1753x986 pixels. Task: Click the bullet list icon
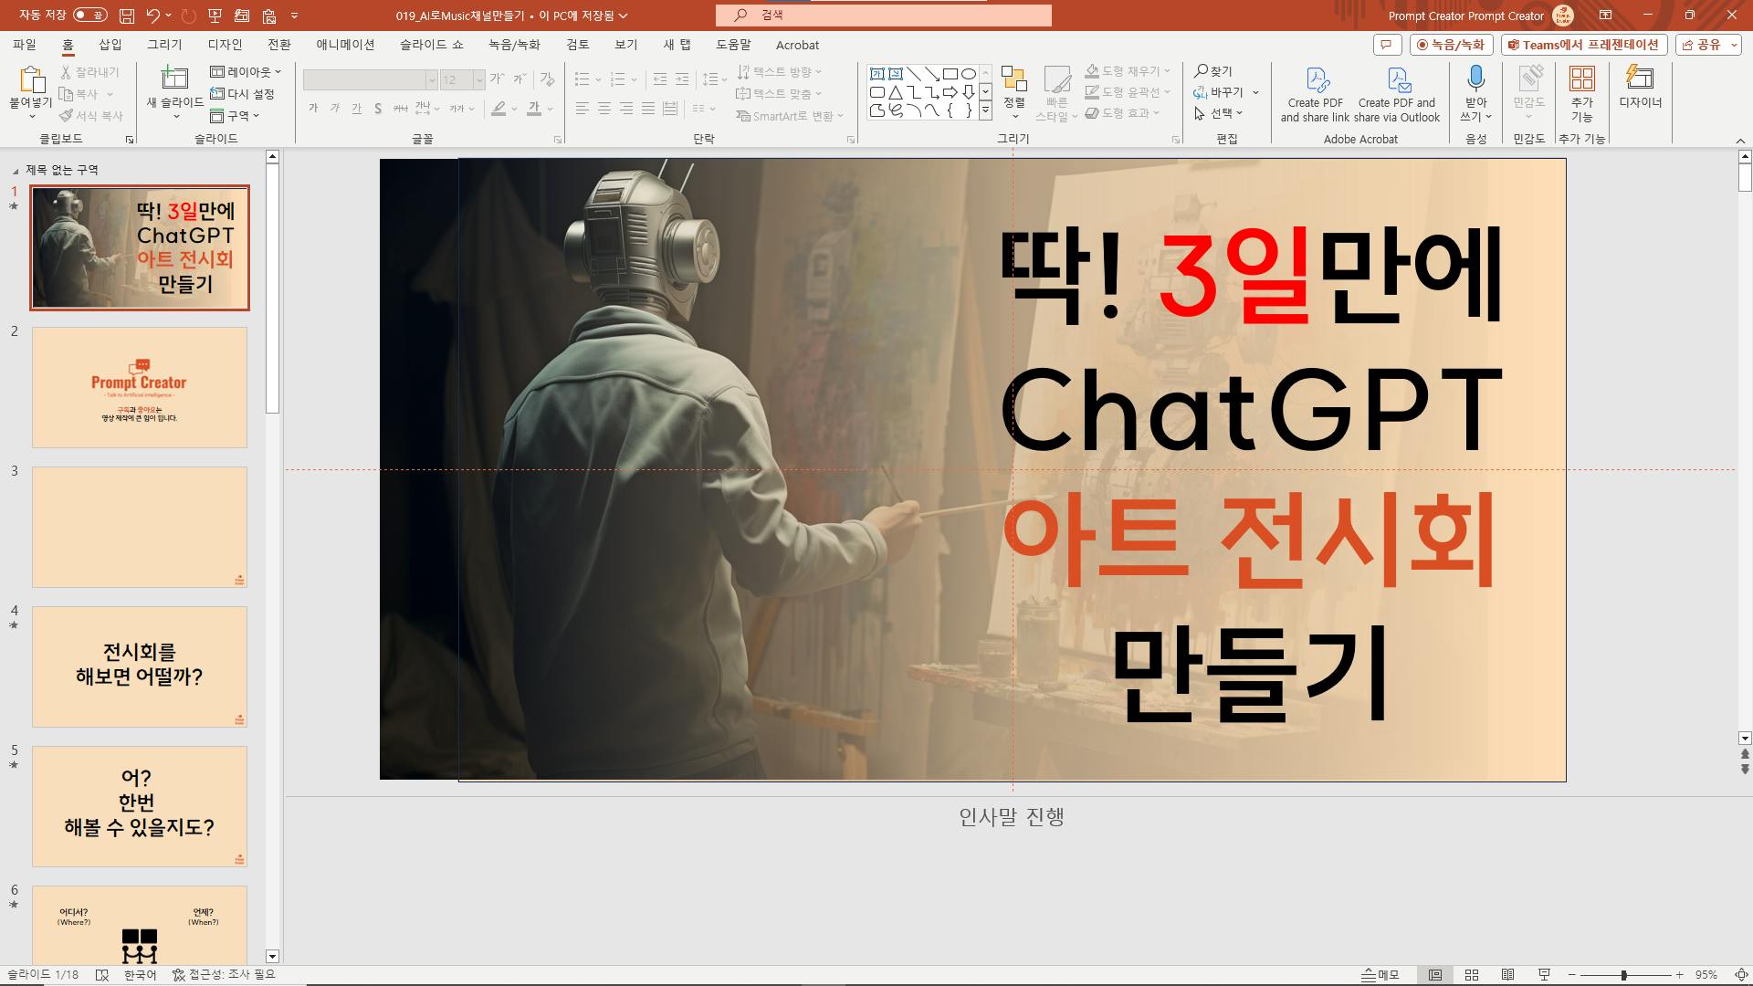tap(582, 79)
